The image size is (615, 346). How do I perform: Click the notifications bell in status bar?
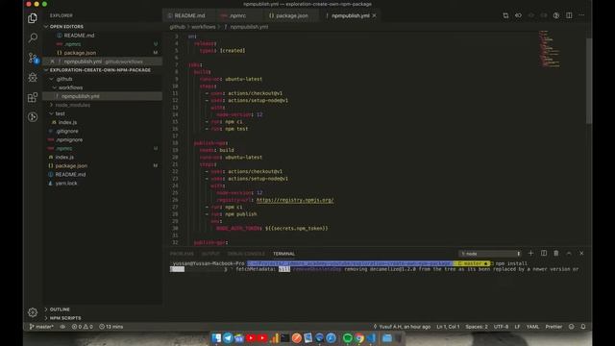click(583, 327)
